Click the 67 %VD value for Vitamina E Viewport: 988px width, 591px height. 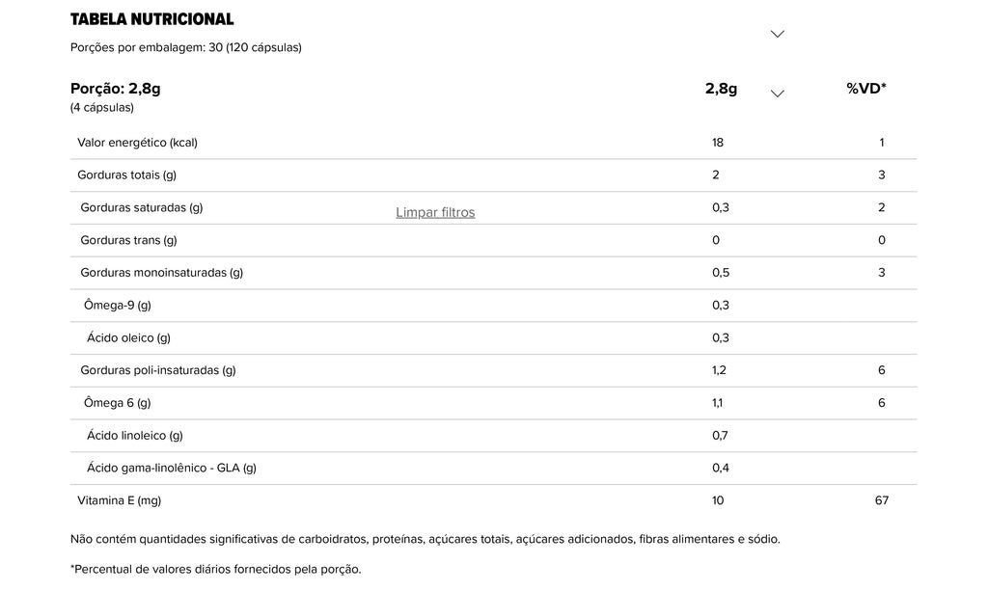[882, 501]
